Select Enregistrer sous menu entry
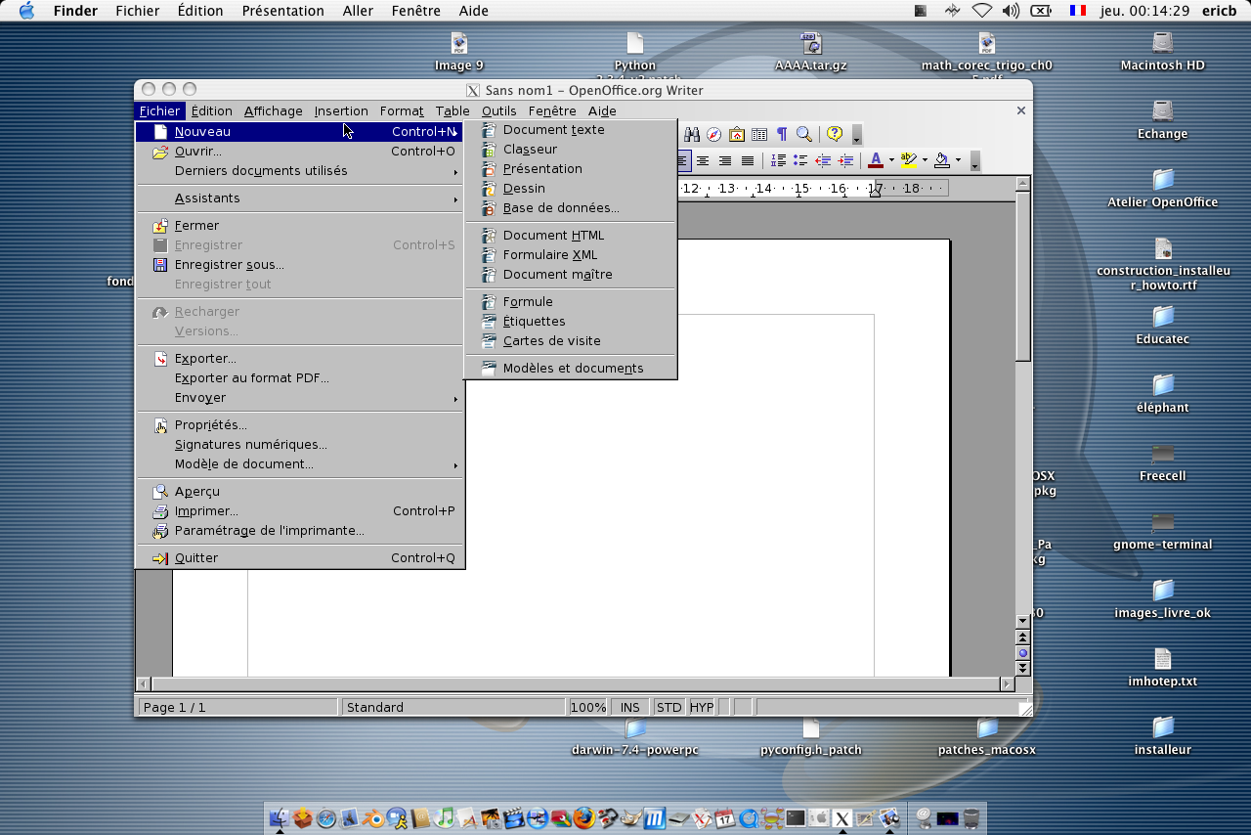The width and height of the screenshot is (1251, 835). 299,265
